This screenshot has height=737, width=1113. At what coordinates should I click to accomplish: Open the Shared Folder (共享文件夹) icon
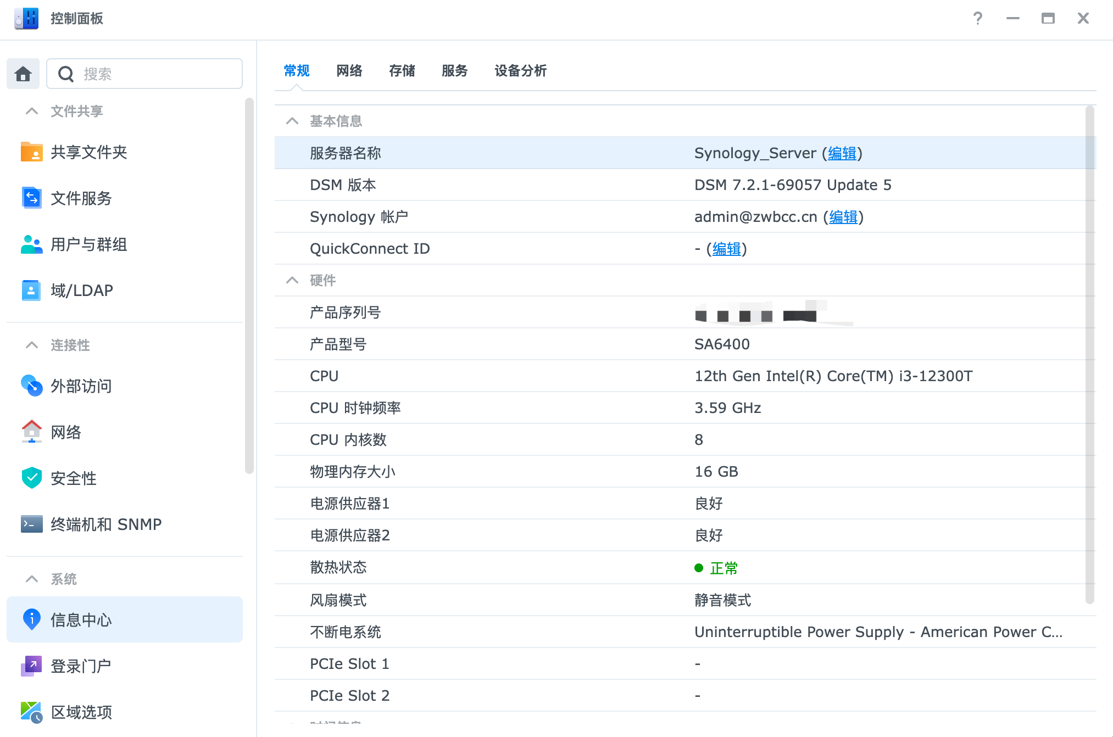pos(32,152)
